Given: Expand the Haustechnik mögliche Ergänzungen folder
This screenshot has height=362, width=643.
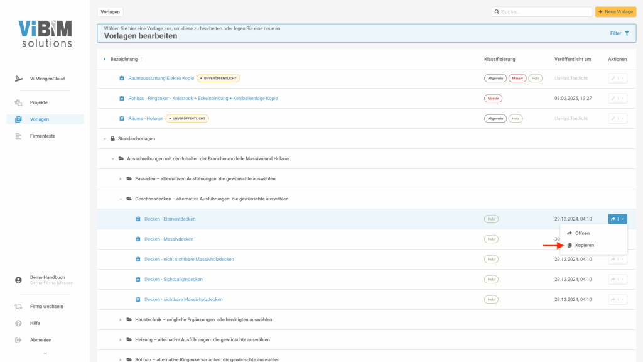Looking at the screenshot, I should [x=121, y=320].
